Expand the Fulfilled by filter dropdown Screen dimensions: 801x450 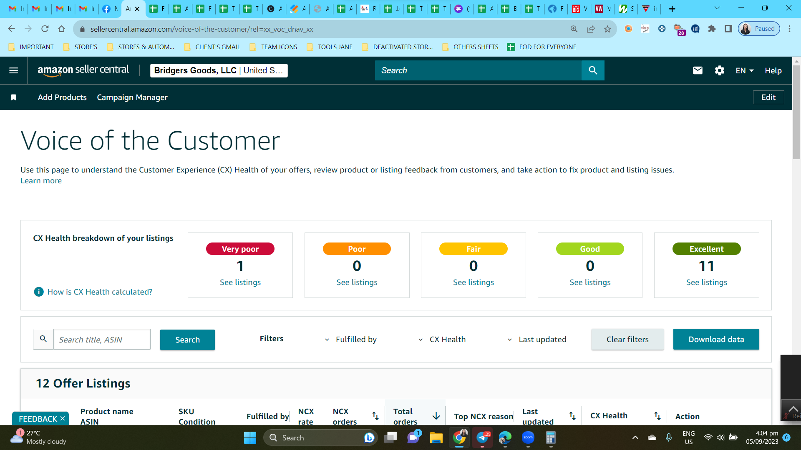(x=350, y=339)
